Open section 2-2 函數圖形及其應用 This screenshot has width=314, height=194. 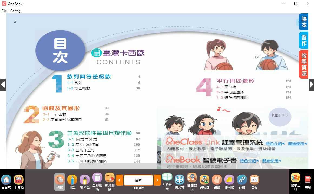coord(62,119)
